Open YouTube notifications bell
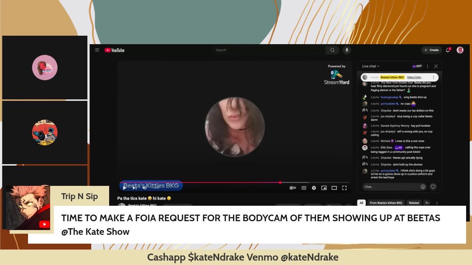Image resolution: width=472 pixels, height=265 pixels. 448,50
